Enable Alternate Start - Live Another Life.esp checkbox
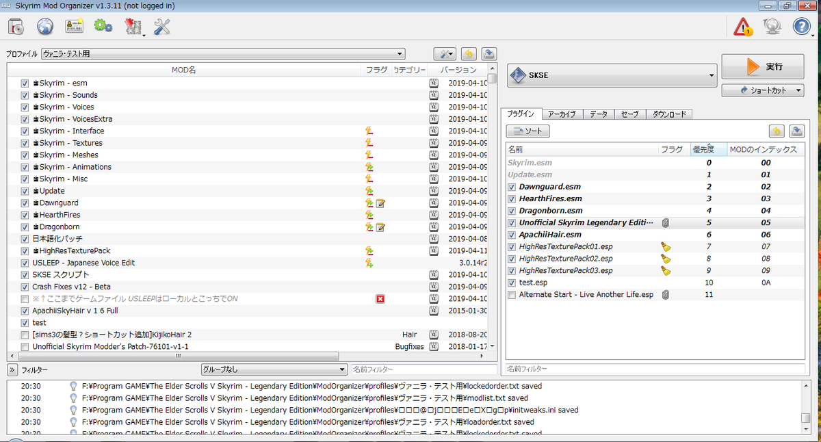 tap(512, 294)
